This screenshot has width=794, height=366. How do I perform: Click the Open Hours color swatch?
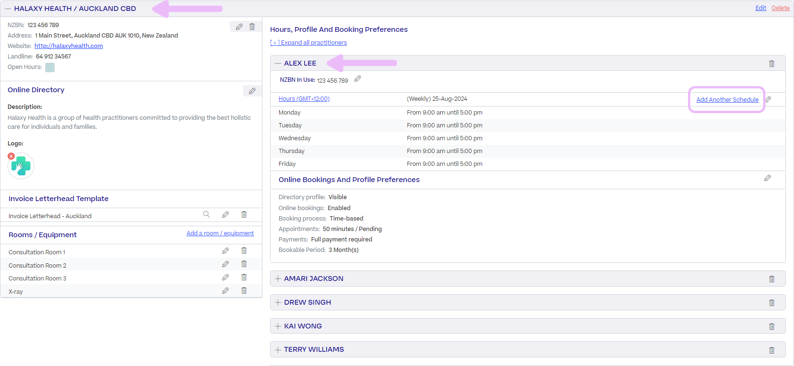[50, 67]
